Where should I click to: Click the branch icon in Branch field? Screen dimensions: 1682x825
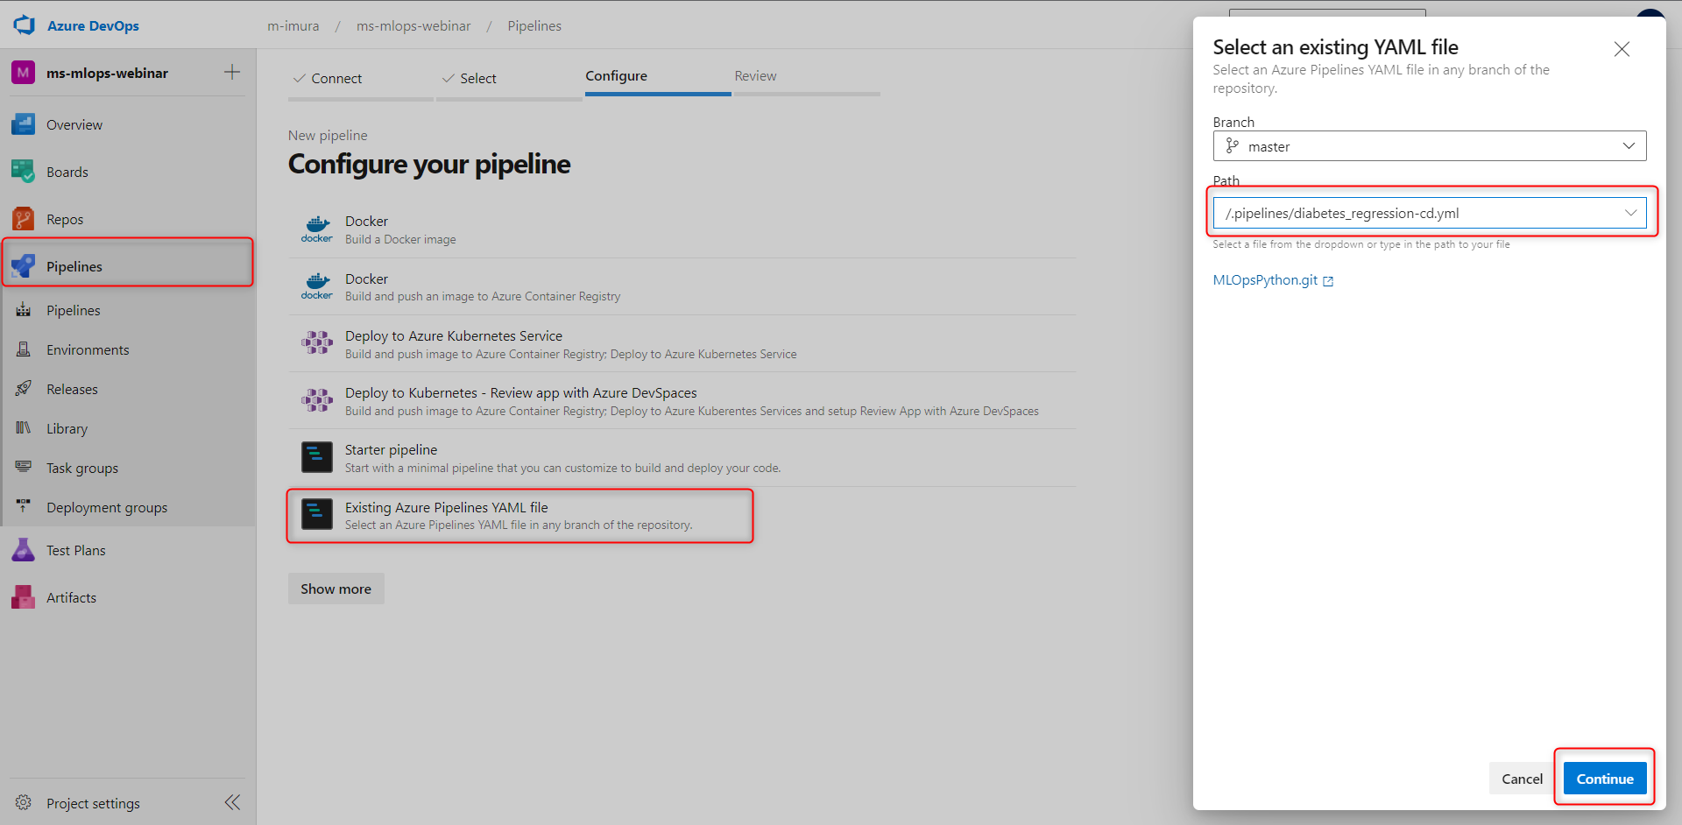click(1233, 146)
